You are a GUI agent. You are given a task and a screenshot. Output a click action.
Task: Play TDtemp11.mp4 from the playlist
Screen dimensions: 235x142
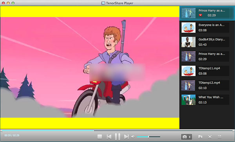click(x=205, y=71)
